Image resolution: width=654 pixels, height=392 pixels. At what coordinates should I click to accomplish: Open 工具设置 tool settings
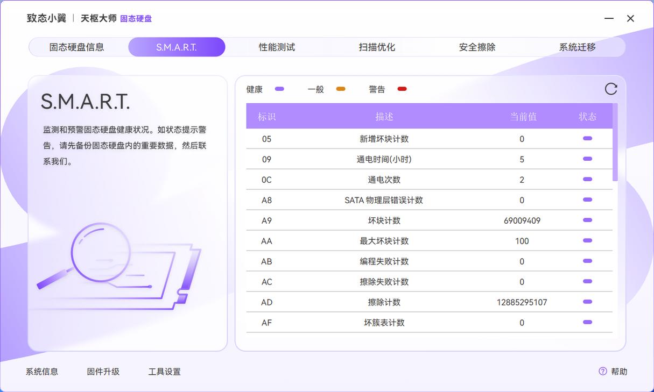click(166, 372)
